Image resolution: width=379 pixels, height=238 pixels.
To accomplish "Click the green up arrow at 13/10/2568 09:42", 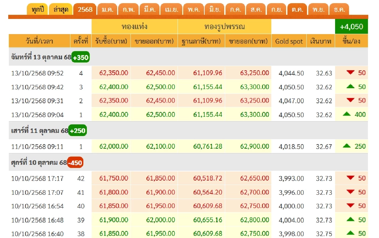I will pos(350,86).
